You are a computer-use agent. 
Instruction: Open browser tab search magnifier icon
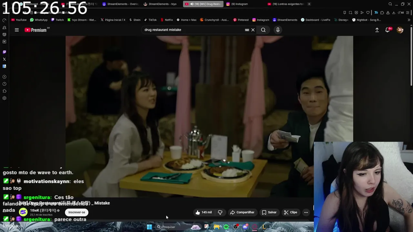390,4
